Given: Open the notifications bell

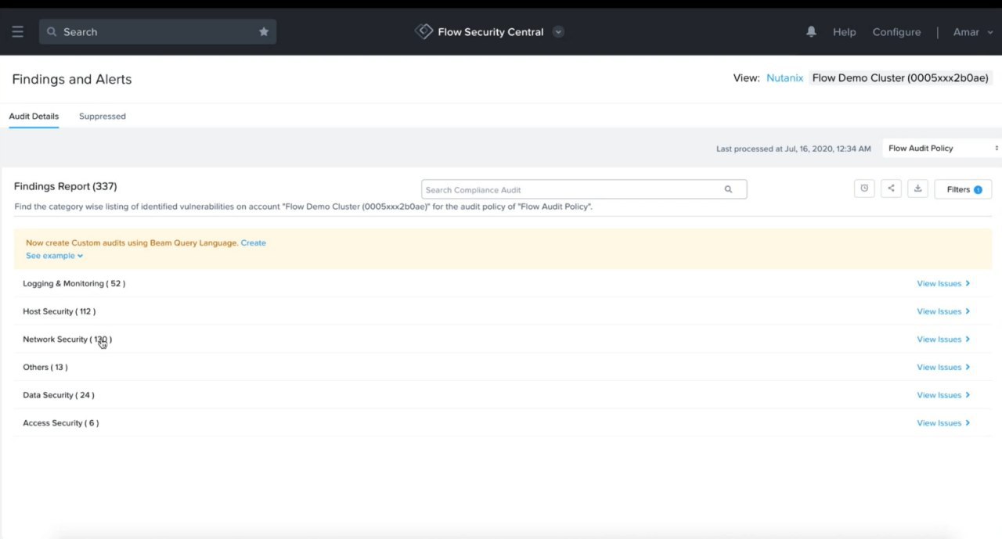Looking at the screenshot, I should [x=811, y=31].
